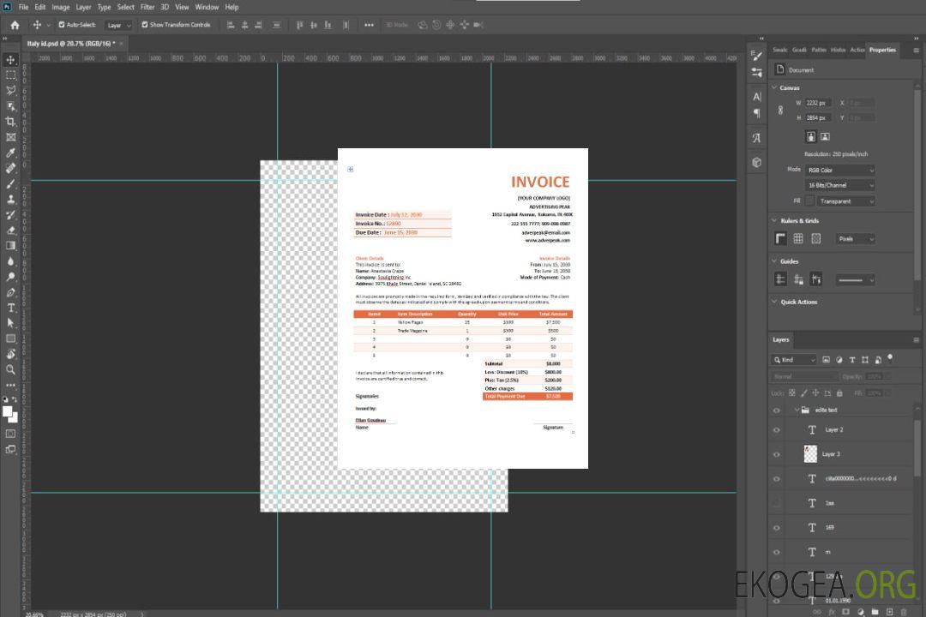Select the Clone Stamp tool

point(11,199)
